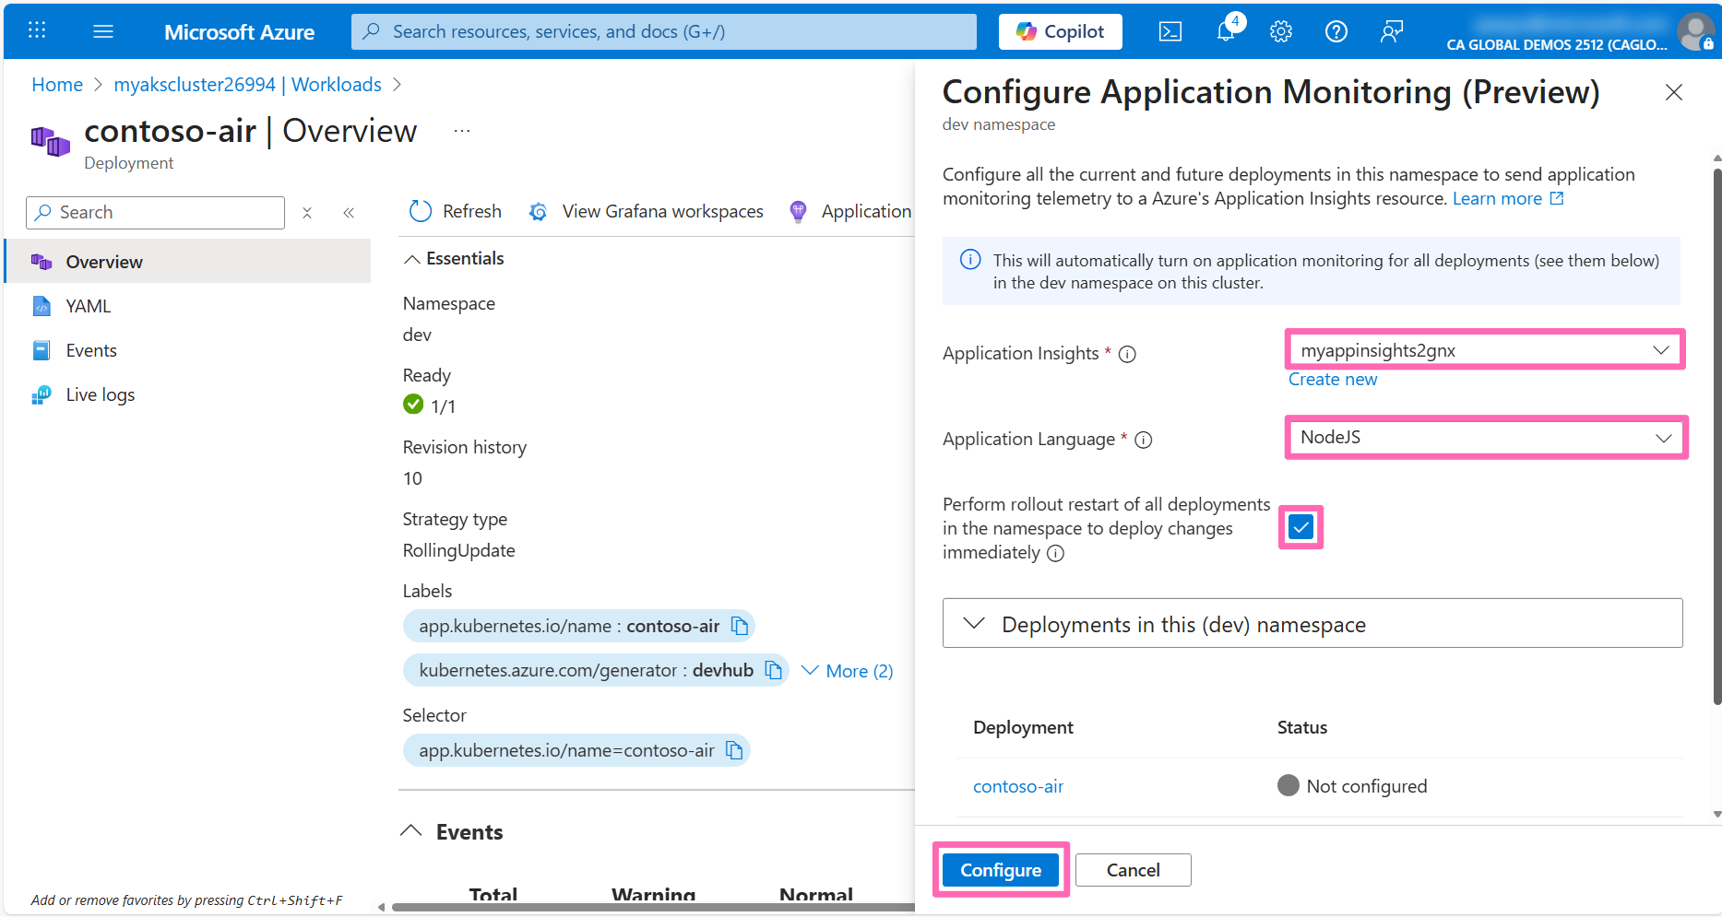Open the feedback icon in top bar
The image size is (1722, 917).
click(x=1391, y=30)
